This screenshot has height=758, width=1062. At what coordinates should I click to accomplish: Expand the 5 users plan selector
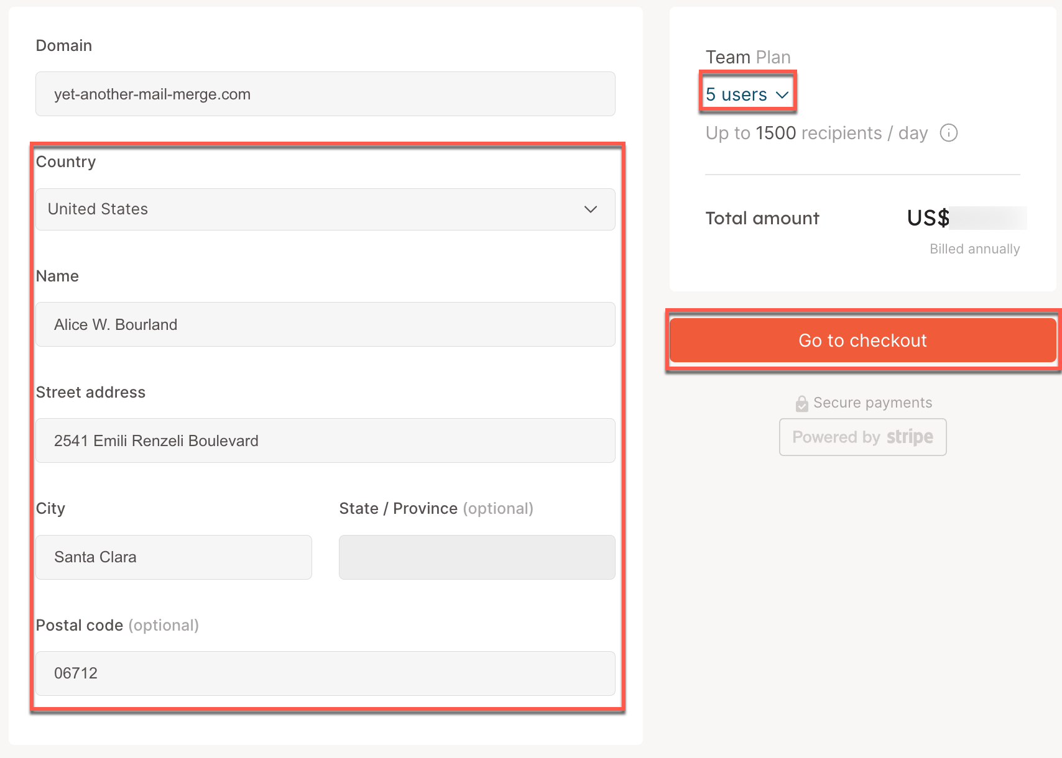(x=747, y=94)
